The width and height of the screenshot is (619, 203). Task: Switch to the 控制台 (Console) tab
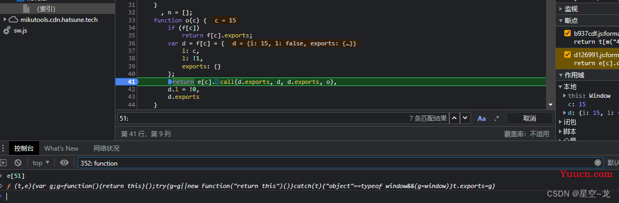click(24, 149)
